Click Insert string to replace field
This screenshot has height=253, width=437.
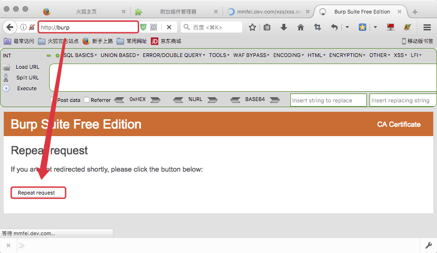[x=328, y=100]
